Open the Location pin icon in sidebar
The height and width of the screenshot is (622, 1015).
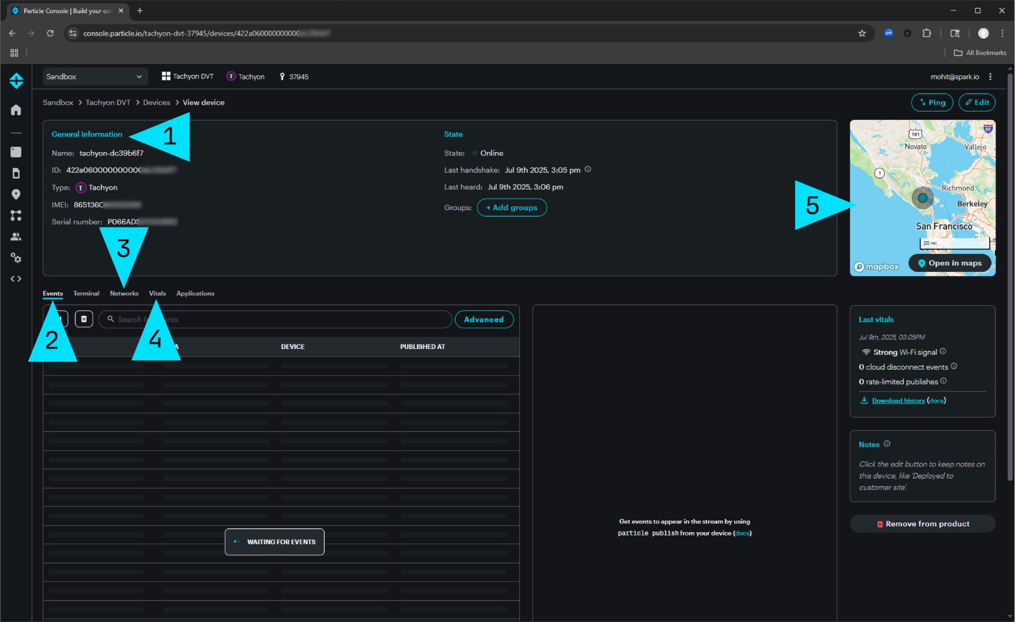[x=16, y=195]
